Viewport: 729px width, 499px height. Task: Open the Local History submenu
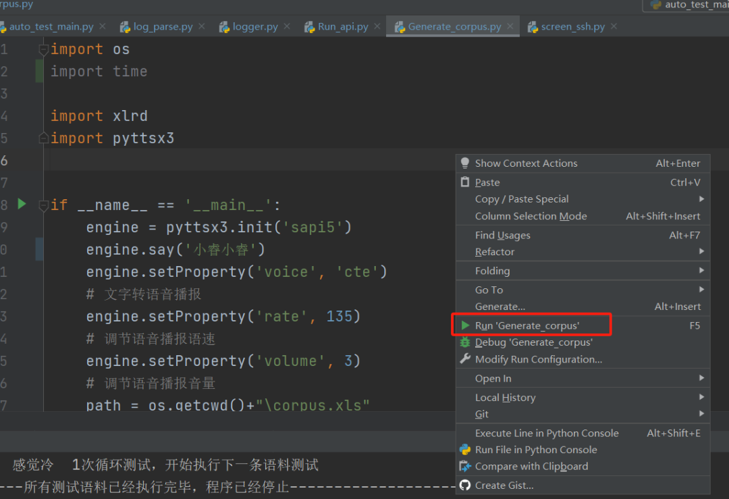pyautogui.click(x=583, y=398)
